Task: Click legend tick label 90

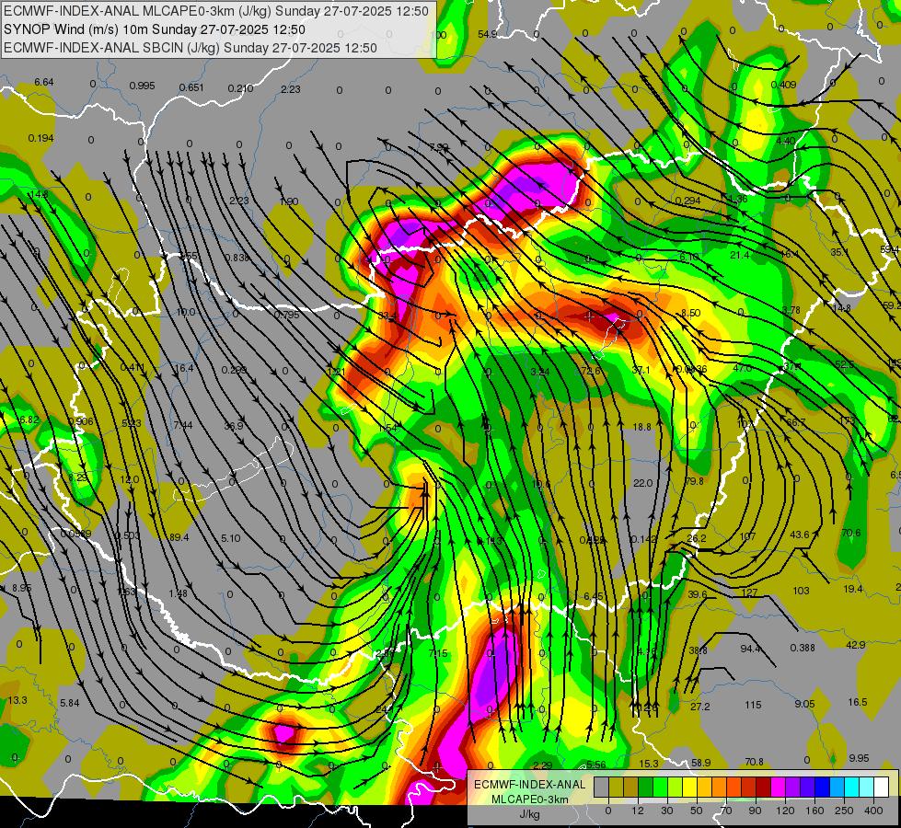Action: point(755,811)
